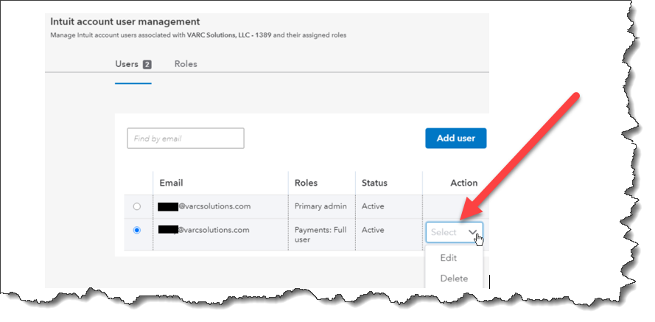Select the Payments Full user radio button

(136, 230)
